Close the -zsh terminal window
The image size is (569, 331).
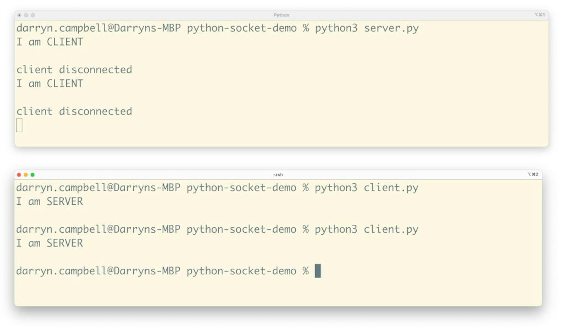pos(19,175)
